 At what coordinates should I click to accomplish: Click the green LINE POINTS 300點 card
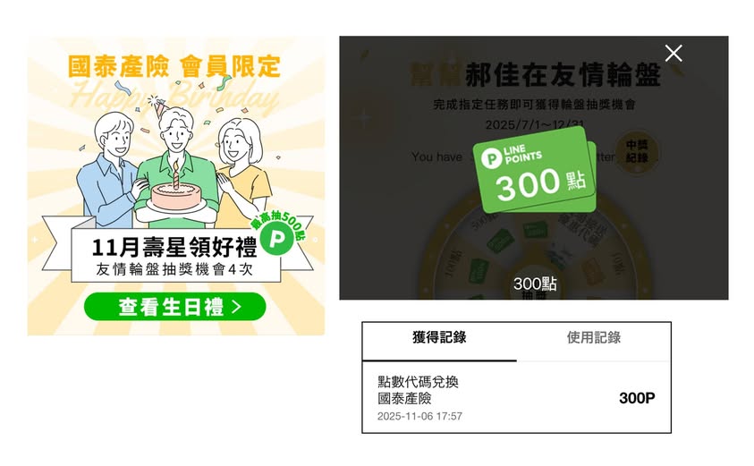(535, 169)
